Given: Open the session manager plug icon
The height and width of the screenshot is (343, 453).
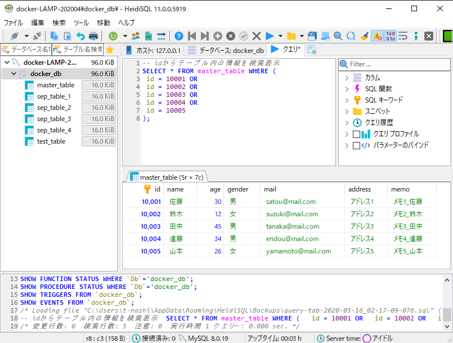Looking at the screenshot, I should pos(15,36).
